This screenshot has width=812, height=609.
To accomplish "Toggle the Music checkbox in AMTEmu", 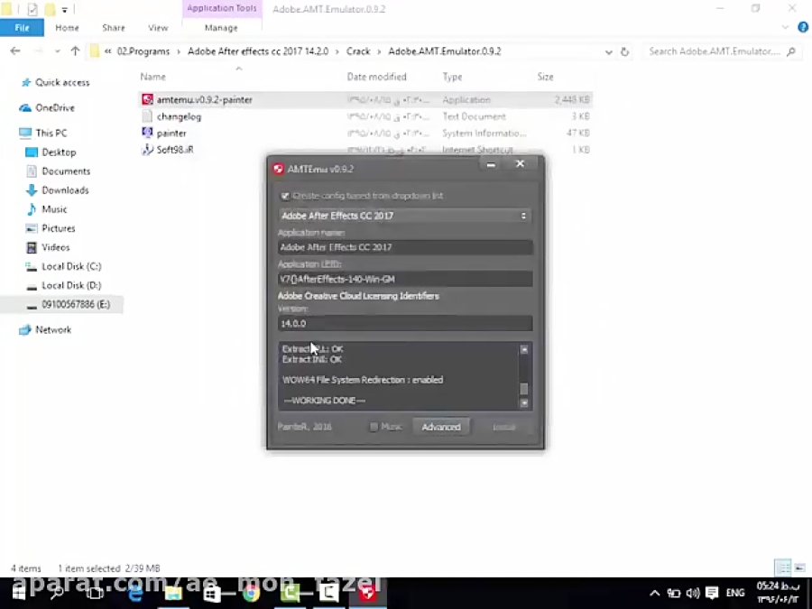I will click(374, 428).
